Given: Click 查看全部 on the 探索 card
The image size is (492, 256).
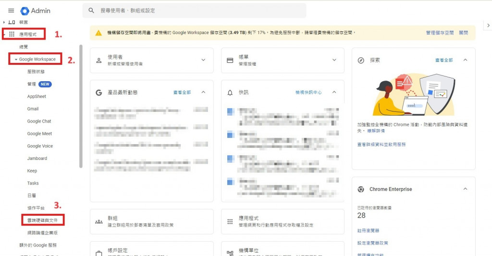Looking at the screenshot, I should [444, 60].
